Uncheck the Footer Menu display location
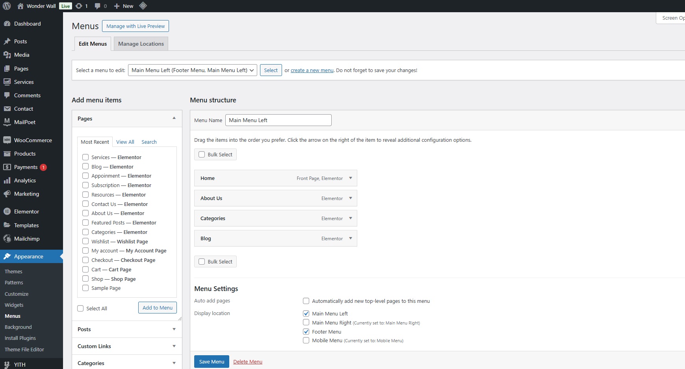Screen dimensions: 685x369 (x=306, y=332)
